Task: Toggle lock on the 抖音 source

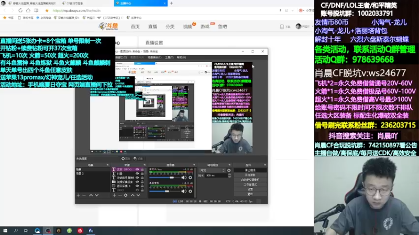Action: [x=142, y=173]
